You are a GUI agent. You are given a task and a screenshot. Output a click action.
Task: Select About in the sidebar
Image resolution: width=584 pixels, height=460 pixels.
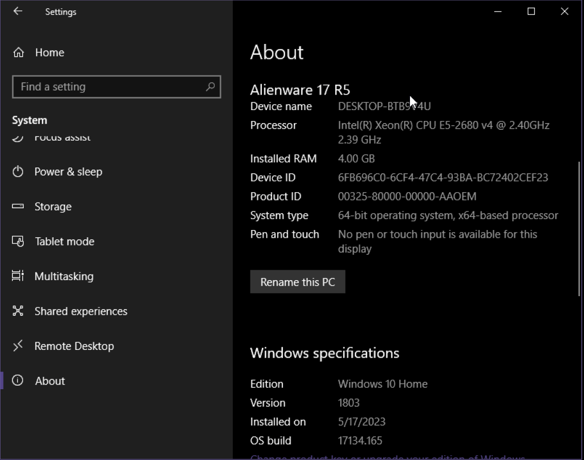pyautogui.click(x=50, y=381)
